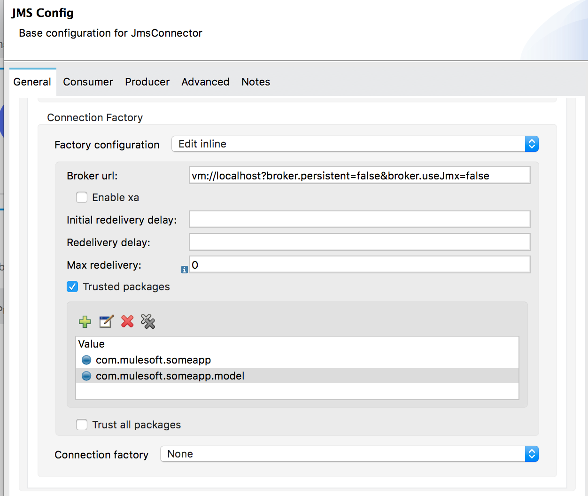Click the edit package entry icon

point(106,322)
